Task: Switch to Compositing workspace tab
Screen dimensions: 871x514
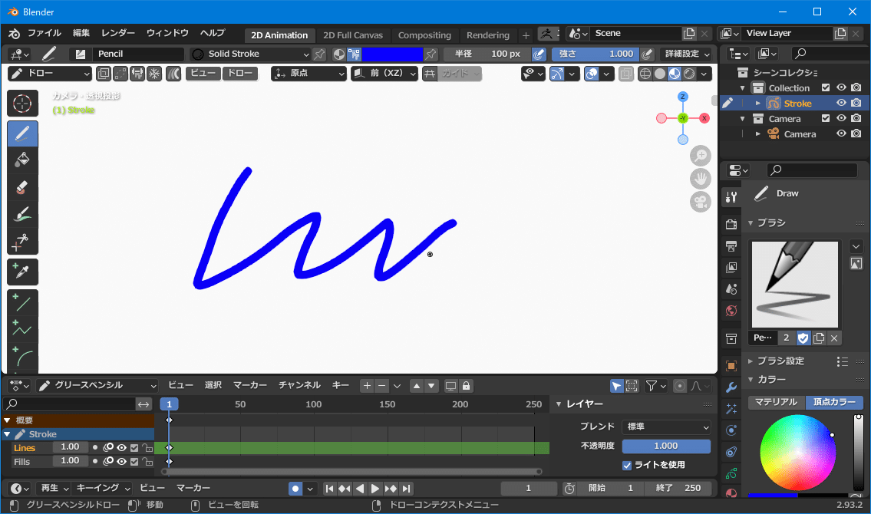Action: (x=424, y=35)
